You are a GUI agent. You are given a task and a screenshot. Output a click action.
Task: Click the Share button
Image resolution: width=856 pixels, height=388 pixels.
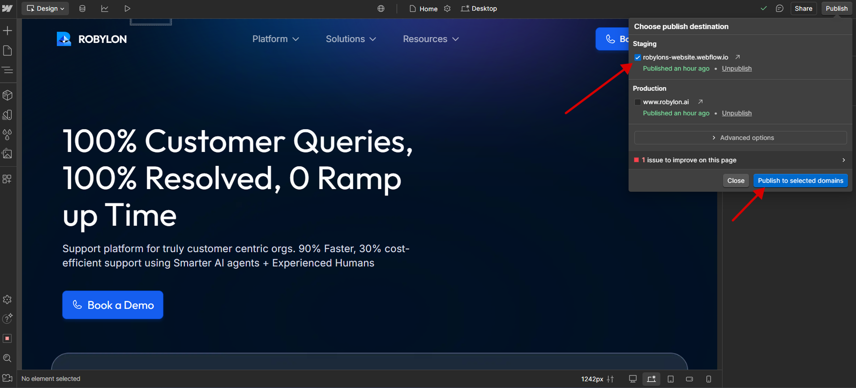point(804,8)
